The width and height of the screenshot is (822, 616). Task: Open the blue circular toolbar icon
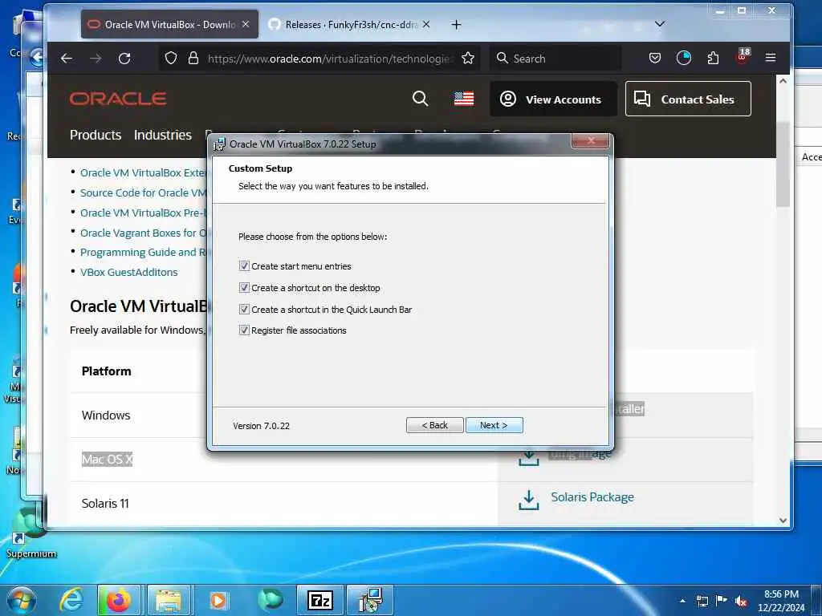click(x=684, y=58)
